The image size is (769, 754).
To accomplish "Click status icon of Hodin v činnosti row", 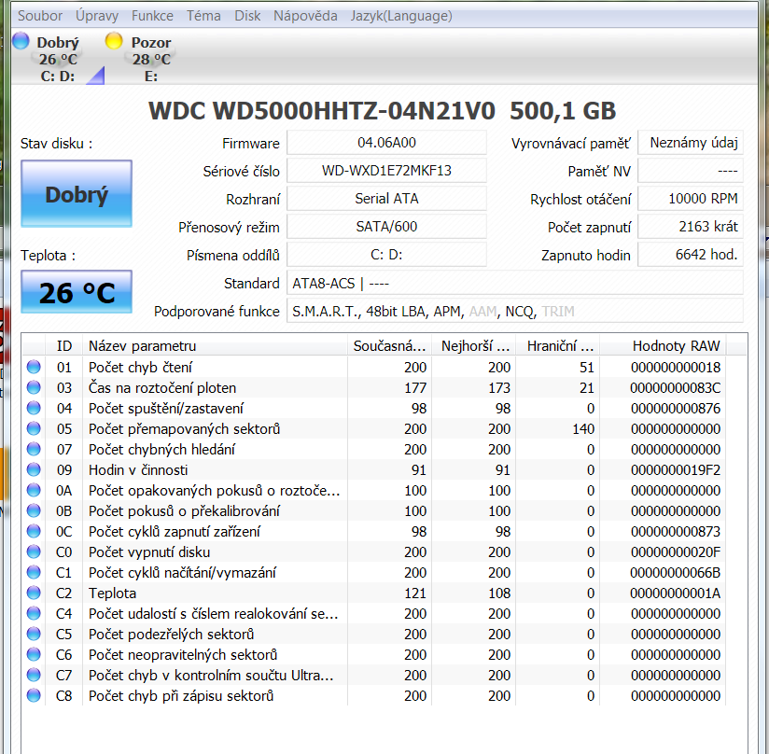I will click(x=34, y=470).
